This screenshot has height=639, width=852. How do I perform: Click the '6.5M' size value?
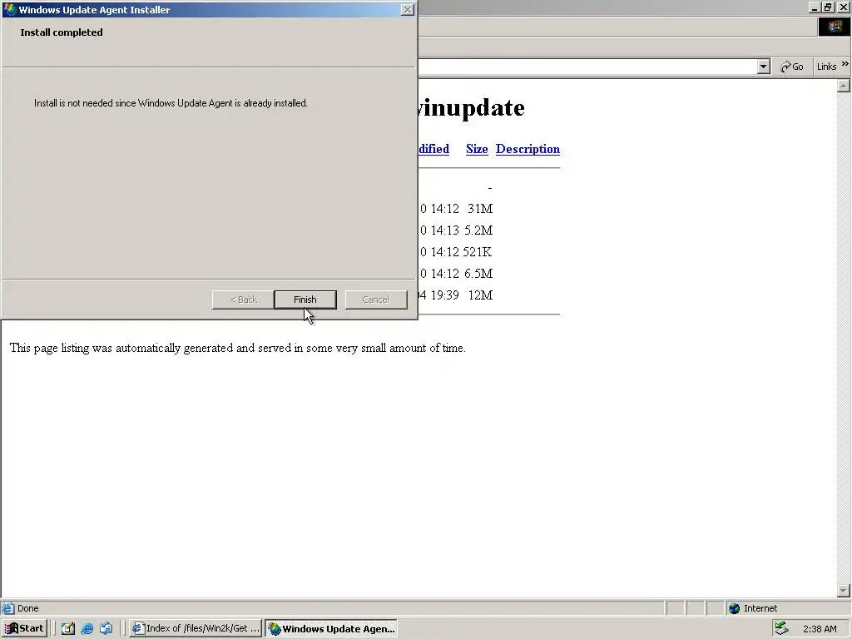pyautogui.click(x=478, y=274)
